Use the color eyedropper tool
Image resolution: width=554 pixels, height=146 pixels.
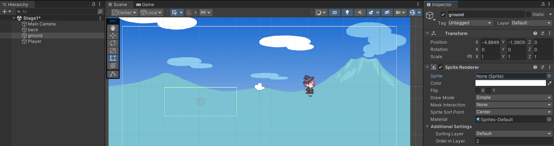pyautogui.click(x=549, y=83)
